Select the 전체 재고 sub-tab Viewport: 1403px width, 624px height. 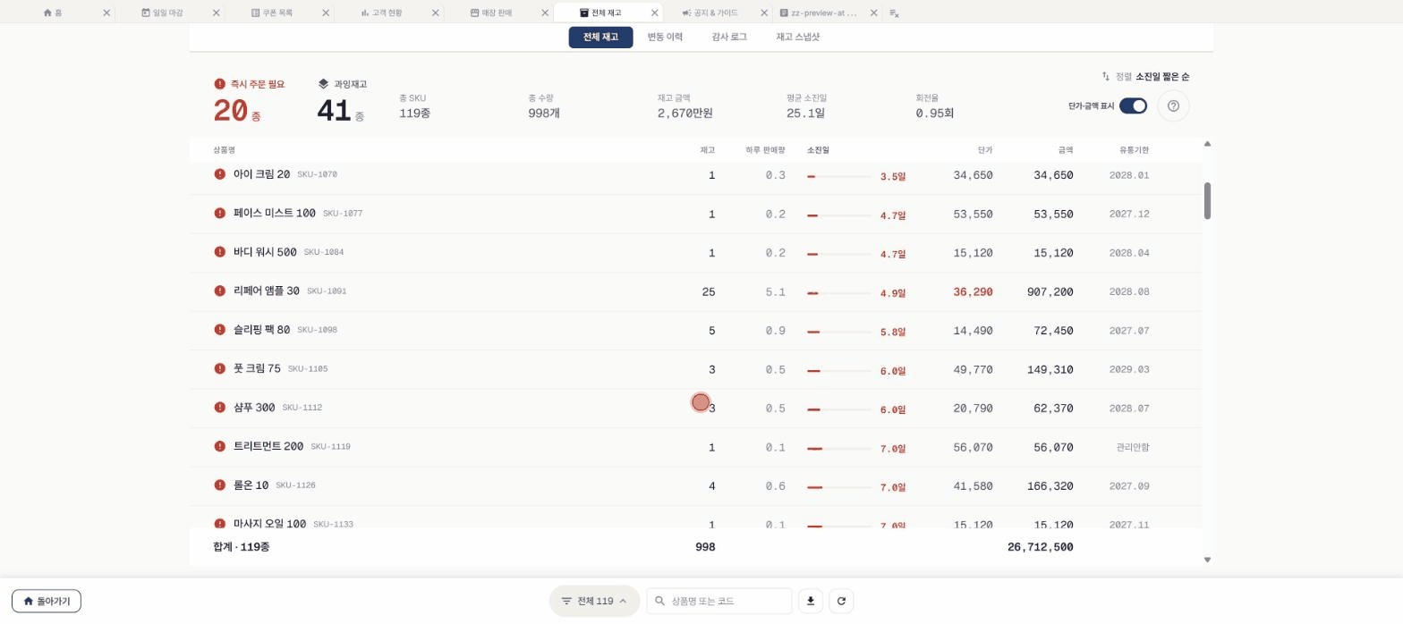(600, 37)
